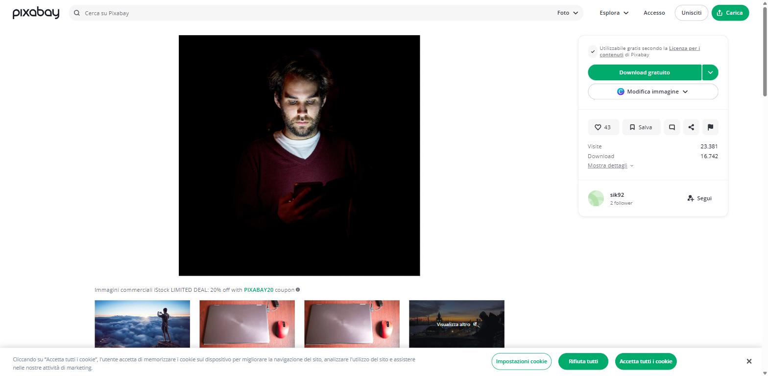Click the iStock coupon info icon
This screenshot has height=376, width=768.
pos(298,290)
